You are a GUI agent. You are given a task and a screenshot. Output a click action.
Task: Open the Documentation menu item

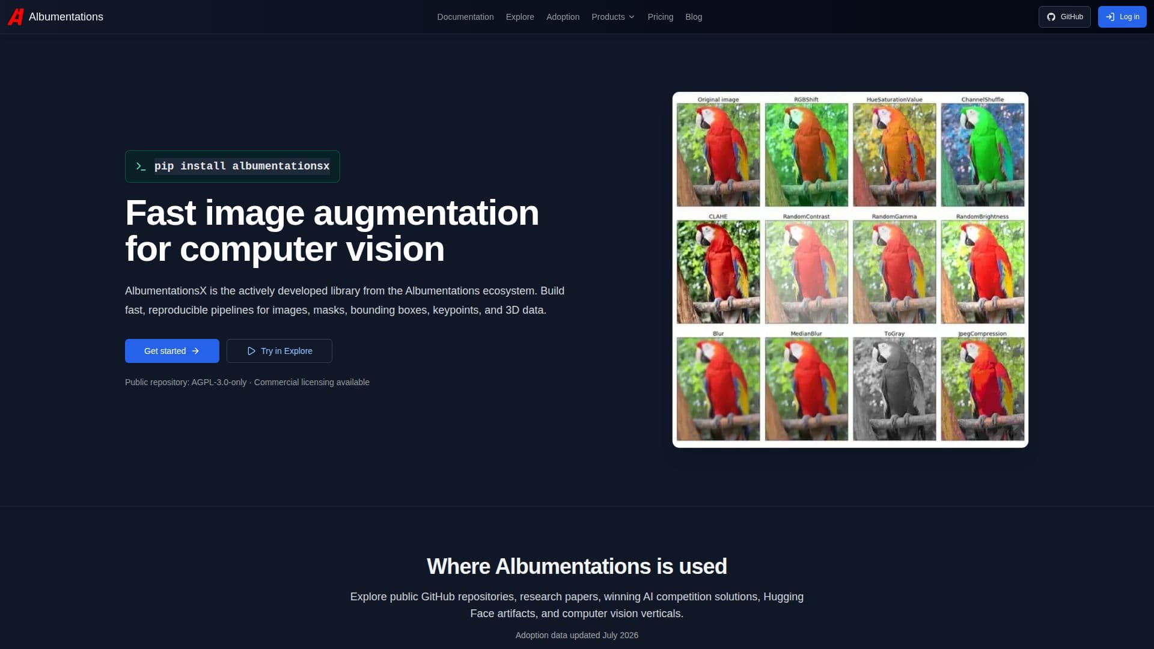(x=465, y=17)
